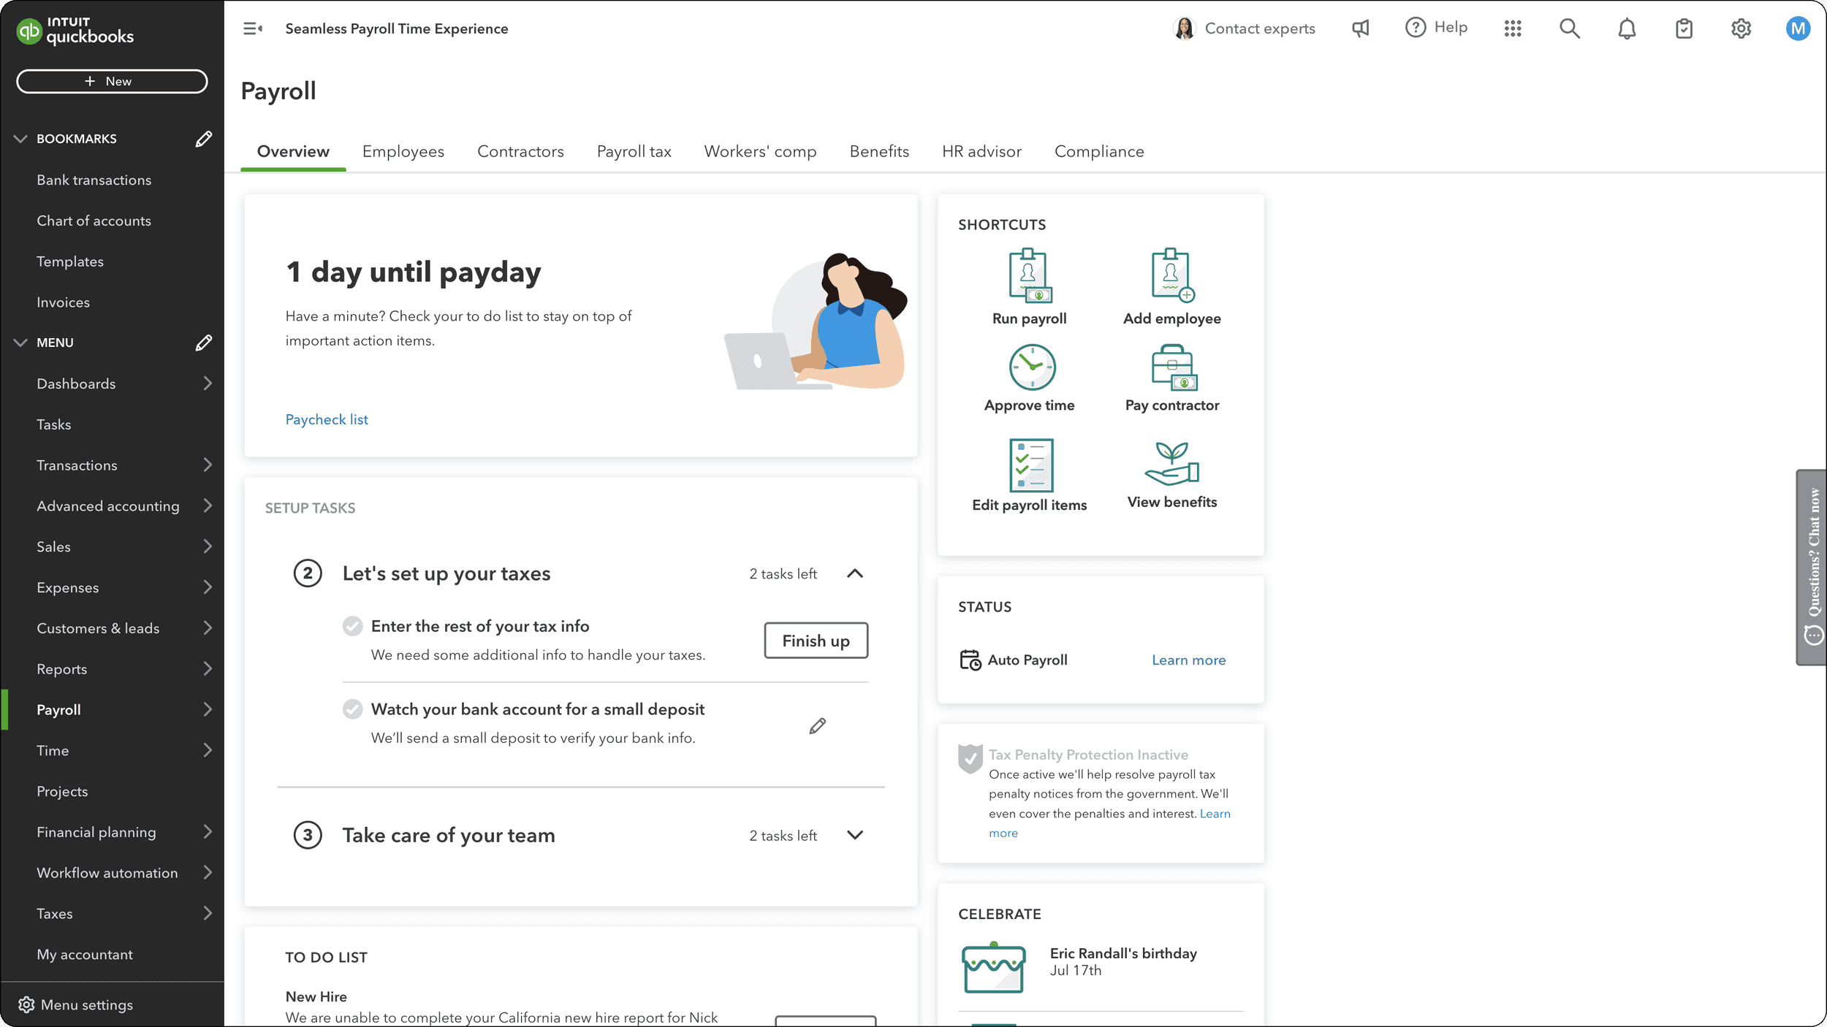Screen dimensions: 1827x1027
Task: Click the Finish up button
Action: pyautogui.click(x=816, y=641)
